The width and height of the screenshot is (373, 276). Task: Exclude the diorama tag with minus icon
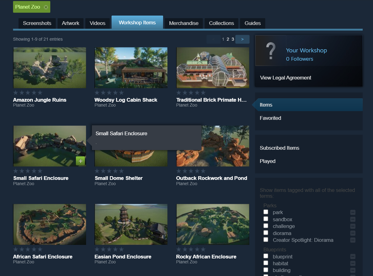pyautogui.click(x=353, y=233)
